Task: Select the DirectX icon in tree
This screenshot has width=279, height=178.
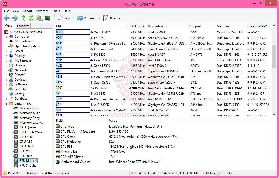Action: (x=11, y=75)
